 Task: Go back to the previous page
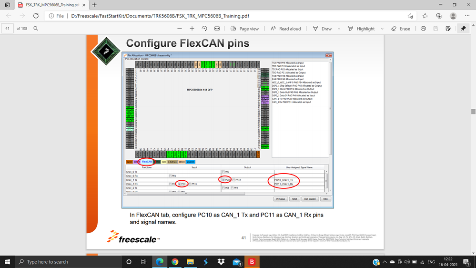click(9, 16)
